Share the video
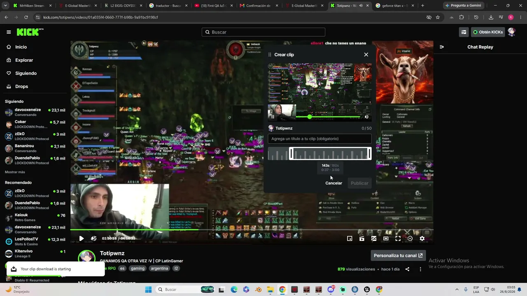The height and width of the screenshot is (296, 527). 407,269
